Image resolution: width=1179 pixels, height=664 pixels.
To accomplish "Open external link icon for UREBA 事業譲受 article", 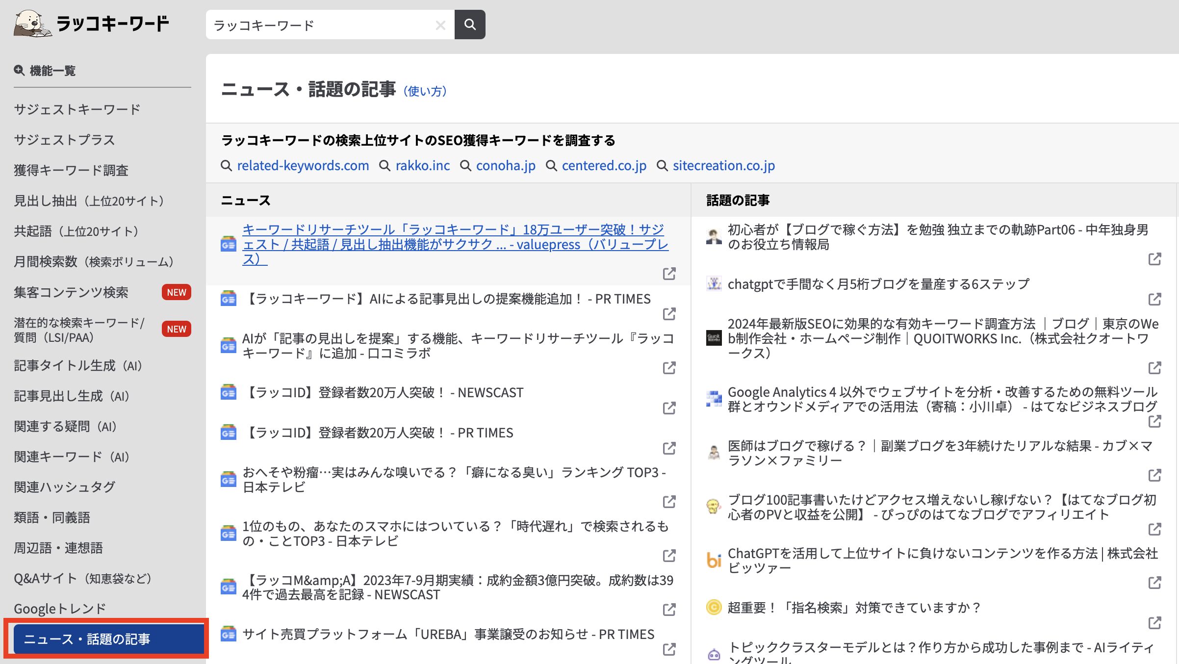I will coord(669,649).
